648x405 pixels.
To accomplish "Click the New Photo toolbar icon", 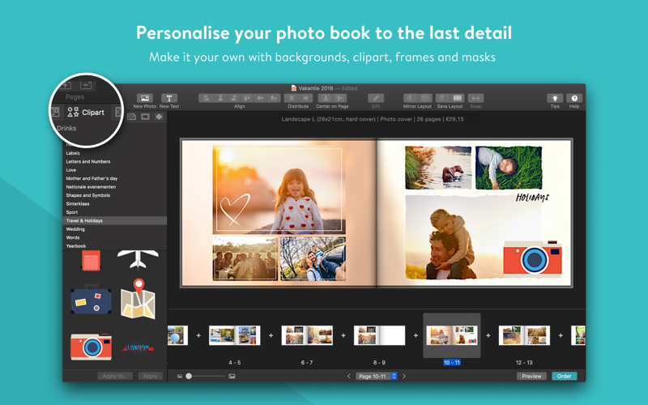I will click(145, 98).
